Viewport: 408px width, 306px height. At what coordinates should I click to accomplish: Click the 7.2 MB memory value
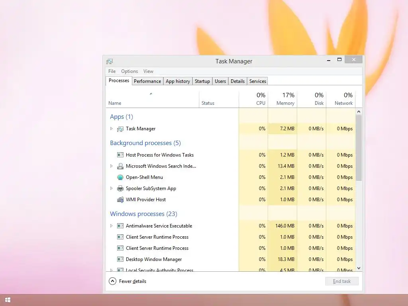(x=287, y=129)
